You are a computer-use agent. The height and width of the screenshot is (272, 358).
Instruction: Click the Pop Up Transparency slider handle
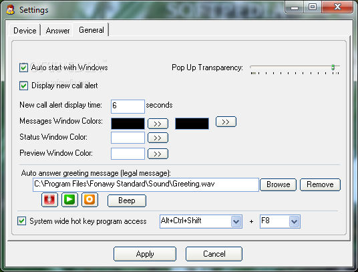(333, 67)
